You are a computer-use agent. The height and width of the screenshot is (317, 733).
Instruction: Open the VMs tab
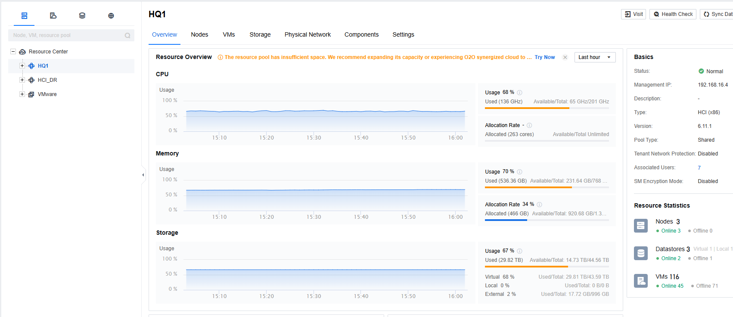(x=229, y=34)
